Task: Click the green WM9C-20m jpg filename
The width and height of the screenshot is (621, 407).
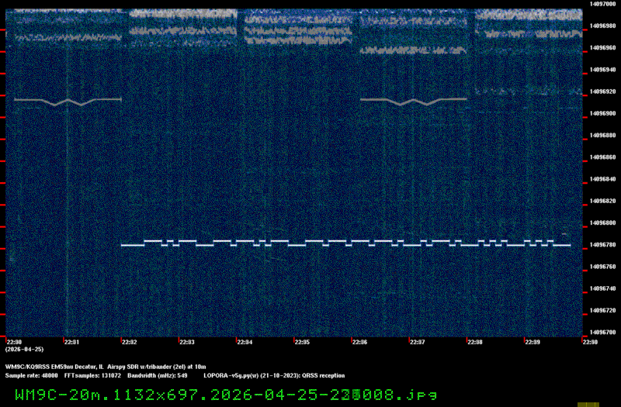Action: [x=226, y=395]
